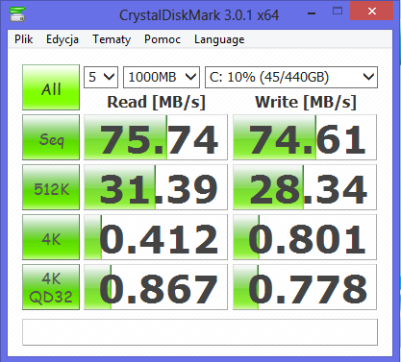401x362 pixels.
Task: Click the 4K QD32 write result 0.778
Action: pos(305,287)
